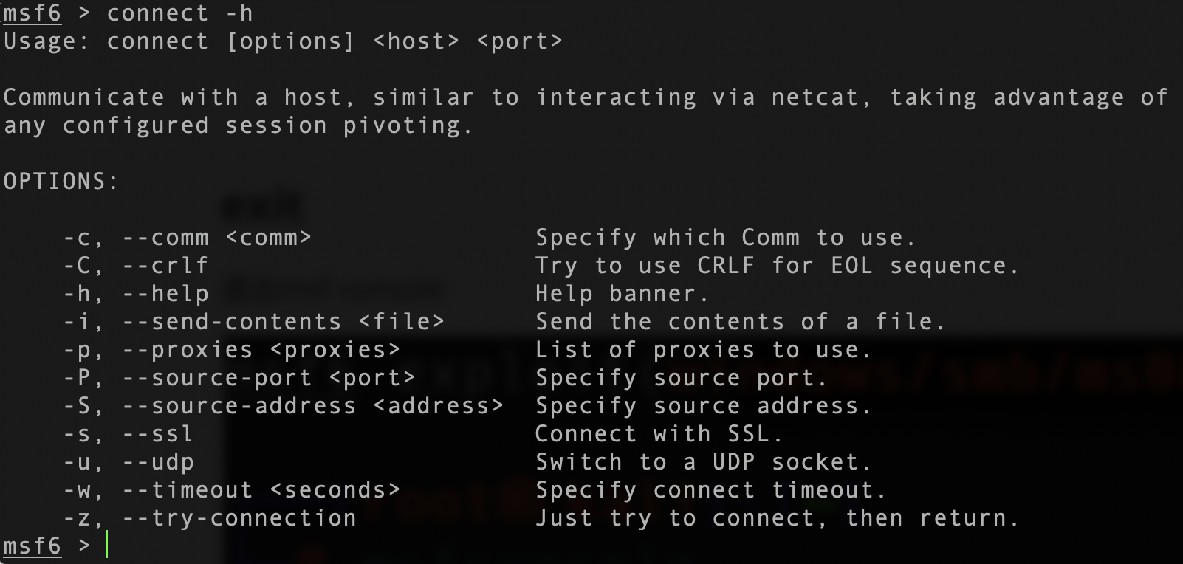Click the Usage line host placeholder
Screen dimensions: 1183x564
pos(416,41)
